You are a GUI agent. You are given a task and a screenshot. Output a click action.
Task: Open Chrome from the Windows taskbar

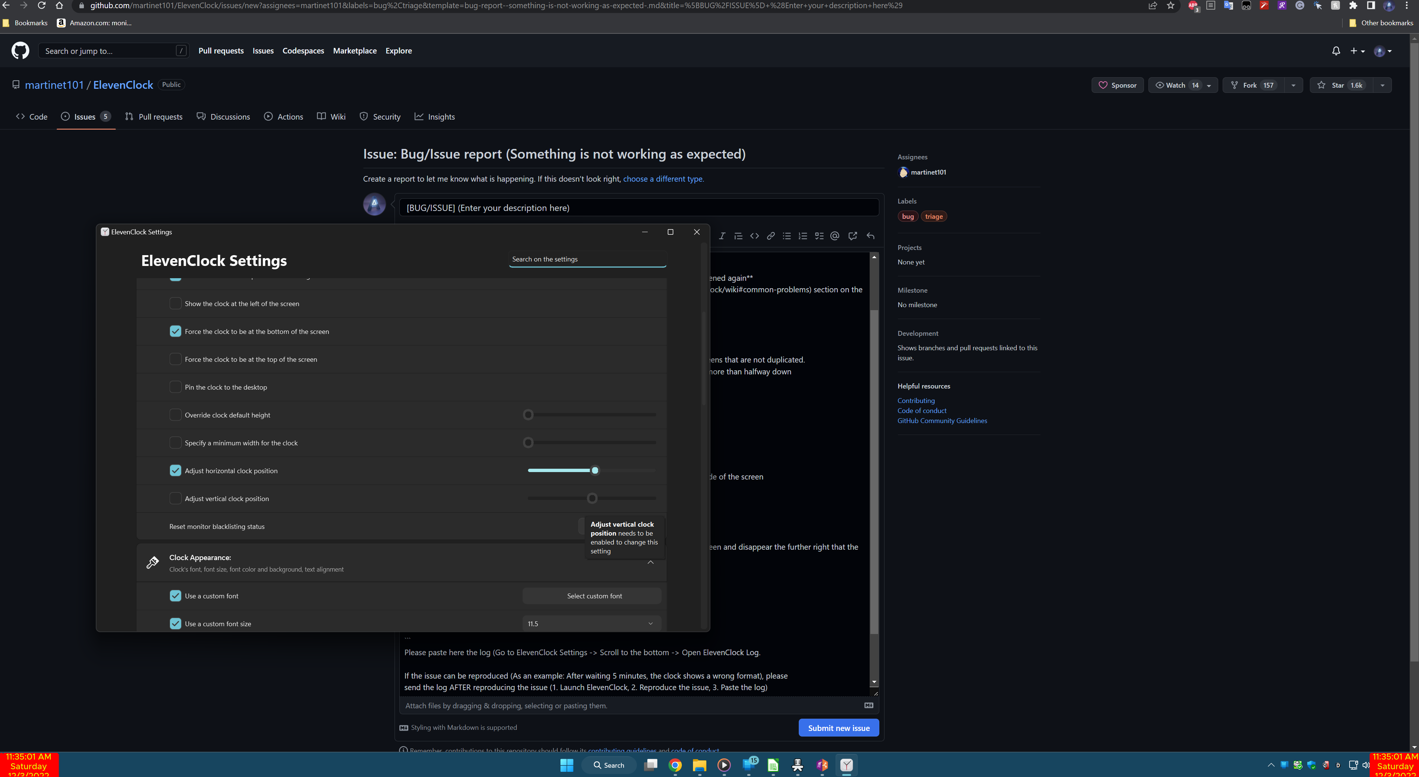(x=675, y=765)
